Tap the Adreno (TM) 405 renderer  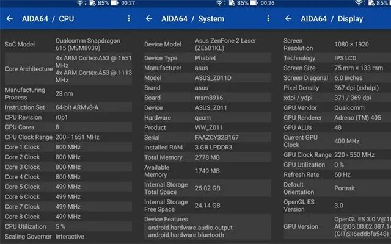[x=357, y=118]
